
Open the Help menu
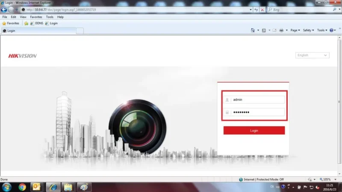pyautogui.click(x=60, y=17)
